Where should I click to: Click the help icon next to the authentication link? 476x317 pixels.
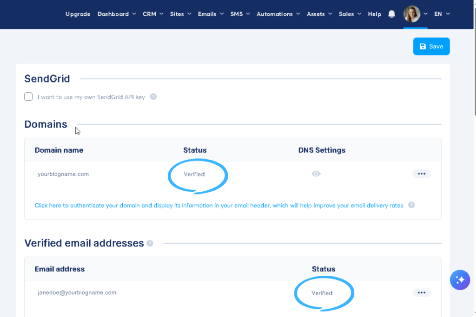(x=411, y=205)
